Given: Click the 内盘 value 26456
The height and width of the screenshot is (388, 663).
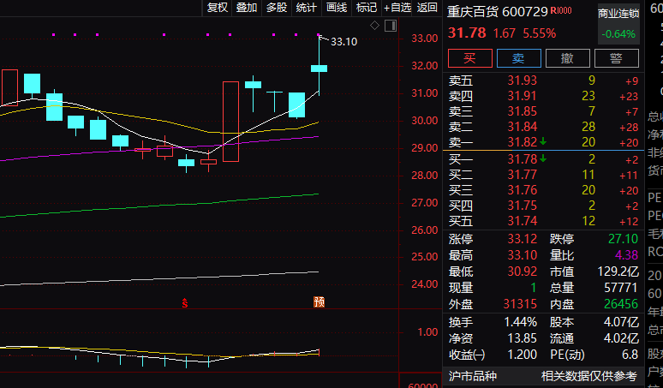Looking at the screenshot, I should click(620, 304).
